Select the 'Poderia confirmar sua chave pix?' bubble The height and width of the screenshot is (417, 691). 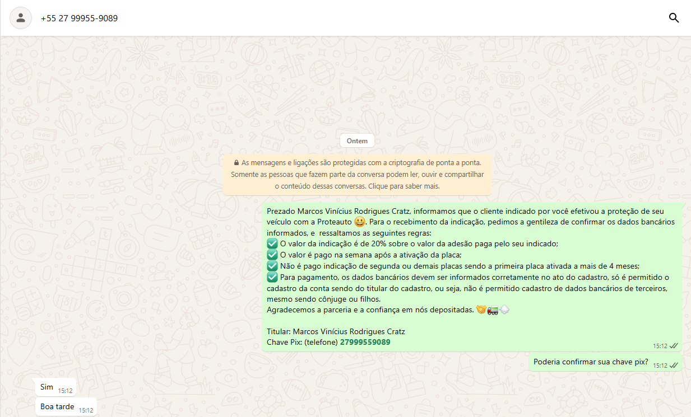590,362
